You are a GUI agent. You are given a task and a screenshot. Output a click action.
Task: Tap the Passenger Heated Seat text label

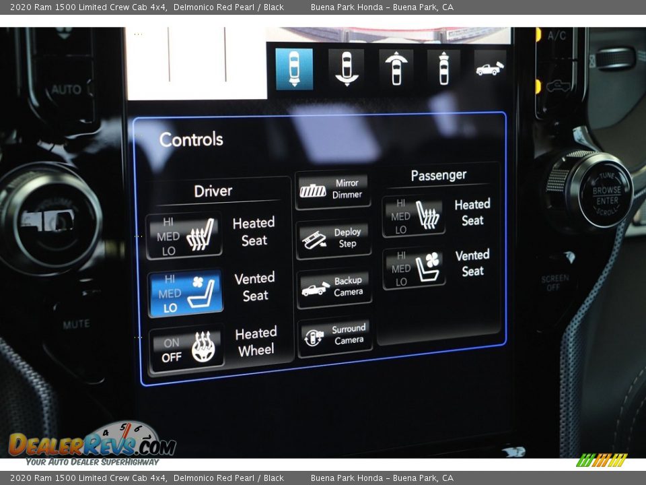472,212
